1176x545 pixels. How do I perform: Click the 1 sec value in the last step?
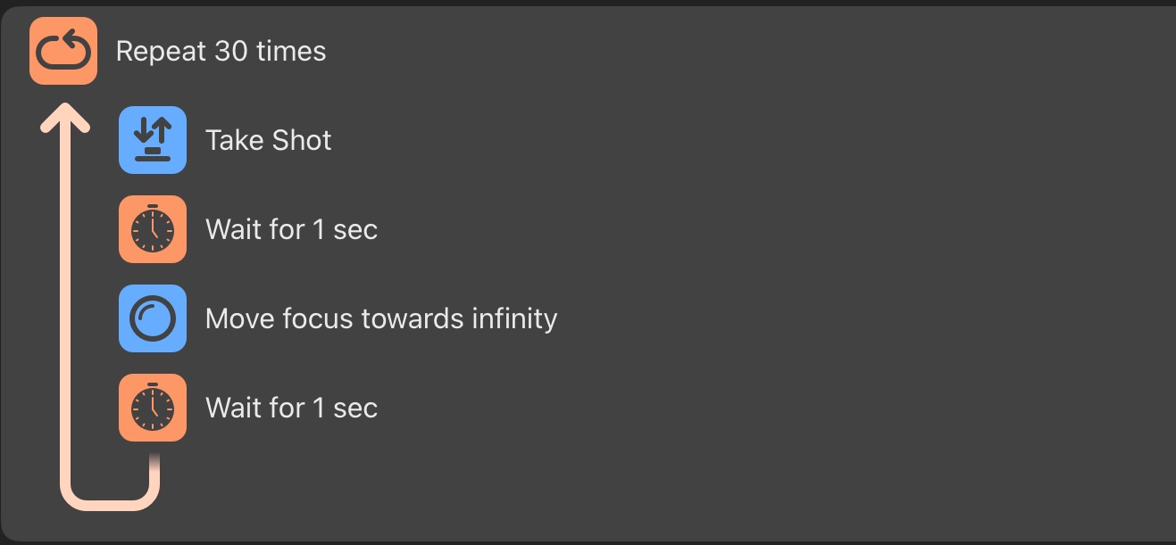[x=345, y=408]
